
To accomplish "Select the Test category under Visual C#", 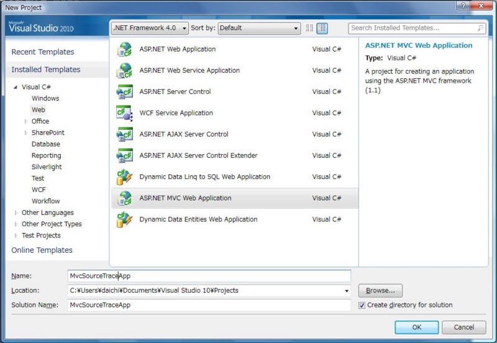I will (38, 178).
